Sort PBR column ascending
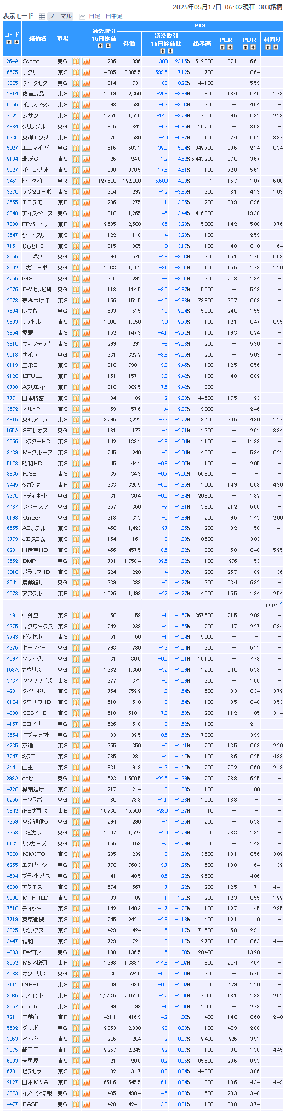 pos(245,47)
